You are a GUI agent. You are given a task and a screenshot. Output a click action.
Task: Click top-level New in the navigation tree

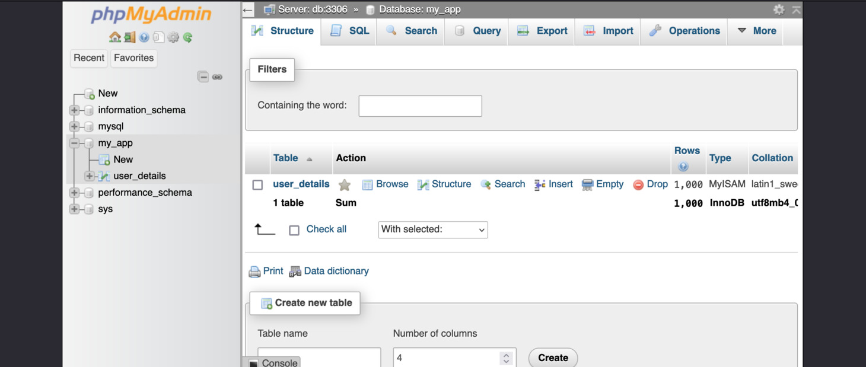click(108, 94)
